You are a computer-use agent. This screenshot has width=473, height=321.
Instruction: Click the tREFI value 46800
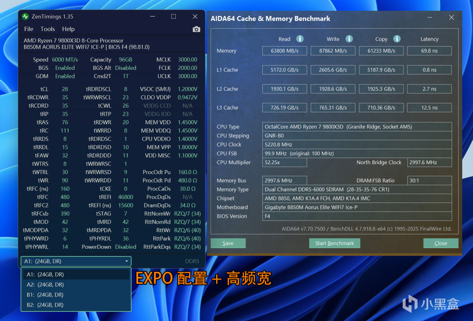pos(126,197)
